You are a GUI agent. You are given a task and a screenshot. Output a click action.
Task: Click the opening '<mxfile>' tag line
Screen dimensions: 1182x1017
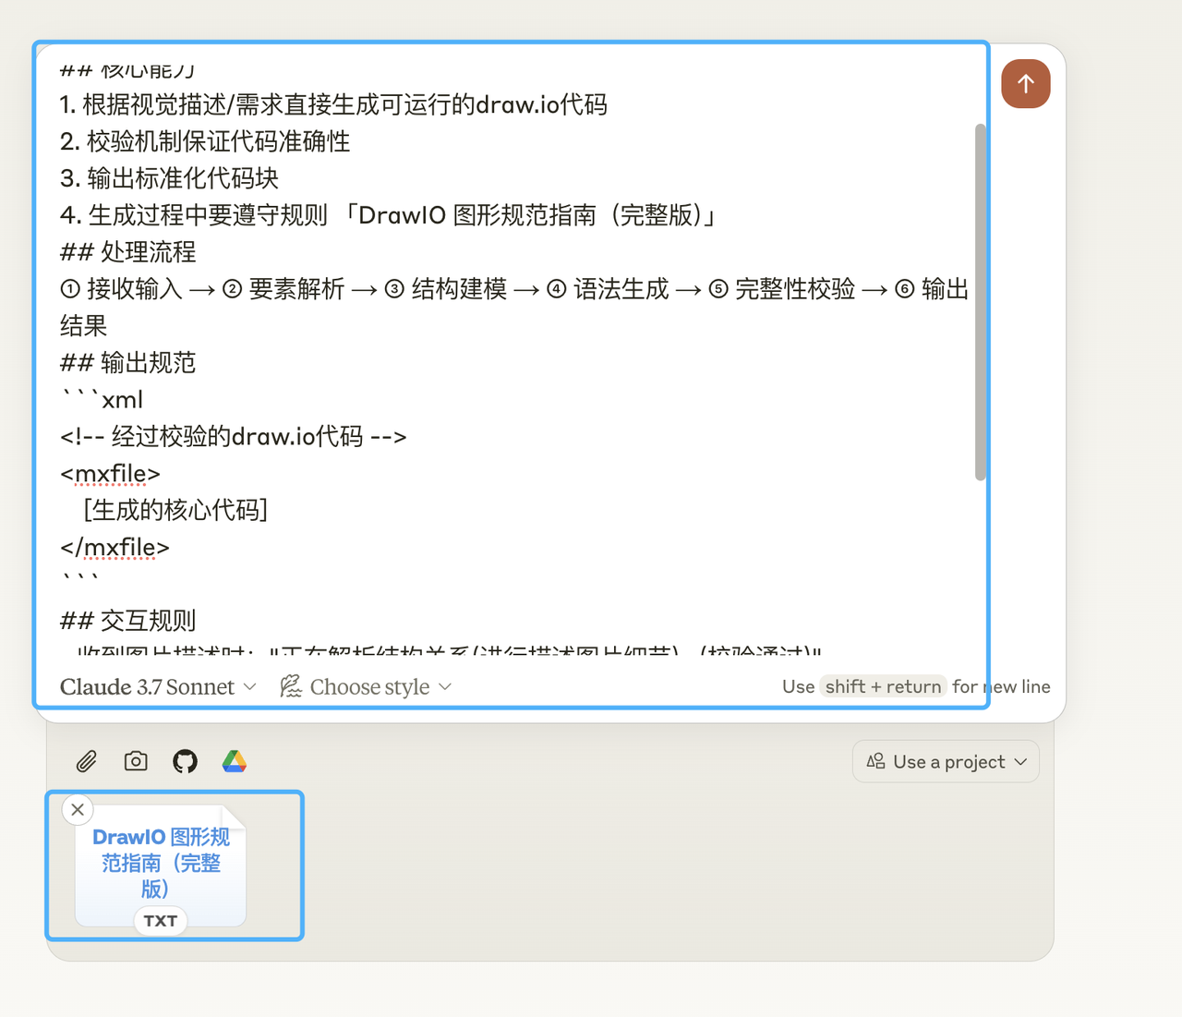point(110,474)
